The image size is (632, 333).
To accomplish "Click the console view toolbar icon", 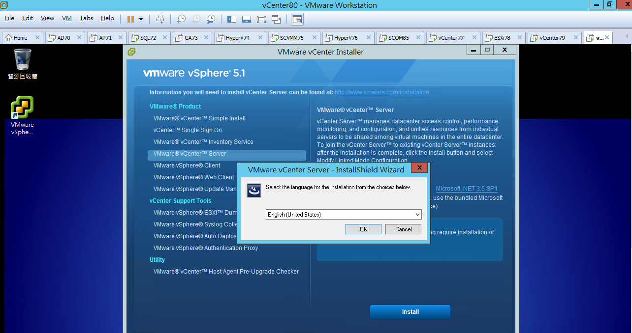I will click(x=297, y=19).
